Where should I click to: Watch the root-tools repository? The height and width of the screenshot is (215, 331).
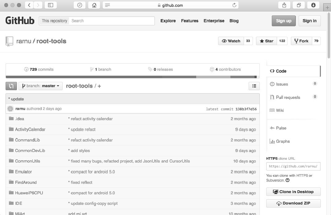pos(231,41)
